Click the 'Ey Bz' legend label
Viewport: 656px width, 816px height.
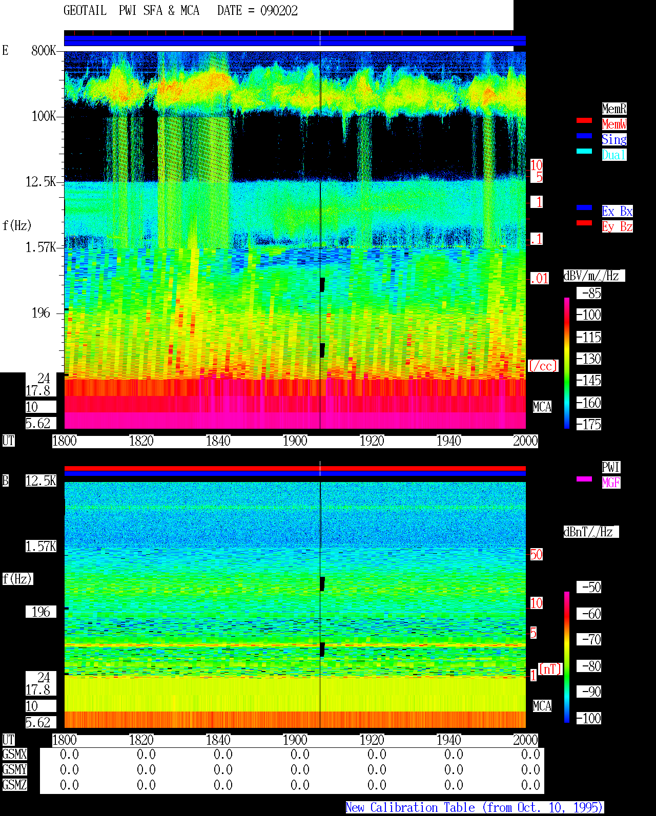click(x=617, y=226)
